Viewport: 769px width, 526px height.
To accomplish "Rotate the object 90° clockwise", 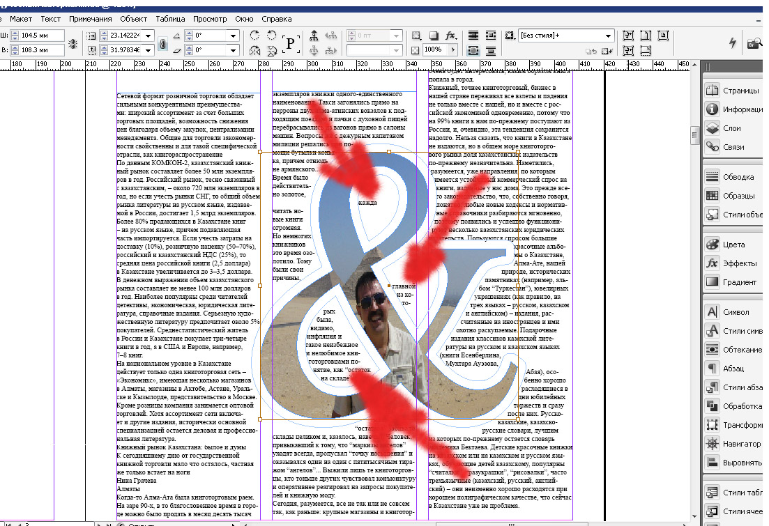I will (x=254, y=36).
